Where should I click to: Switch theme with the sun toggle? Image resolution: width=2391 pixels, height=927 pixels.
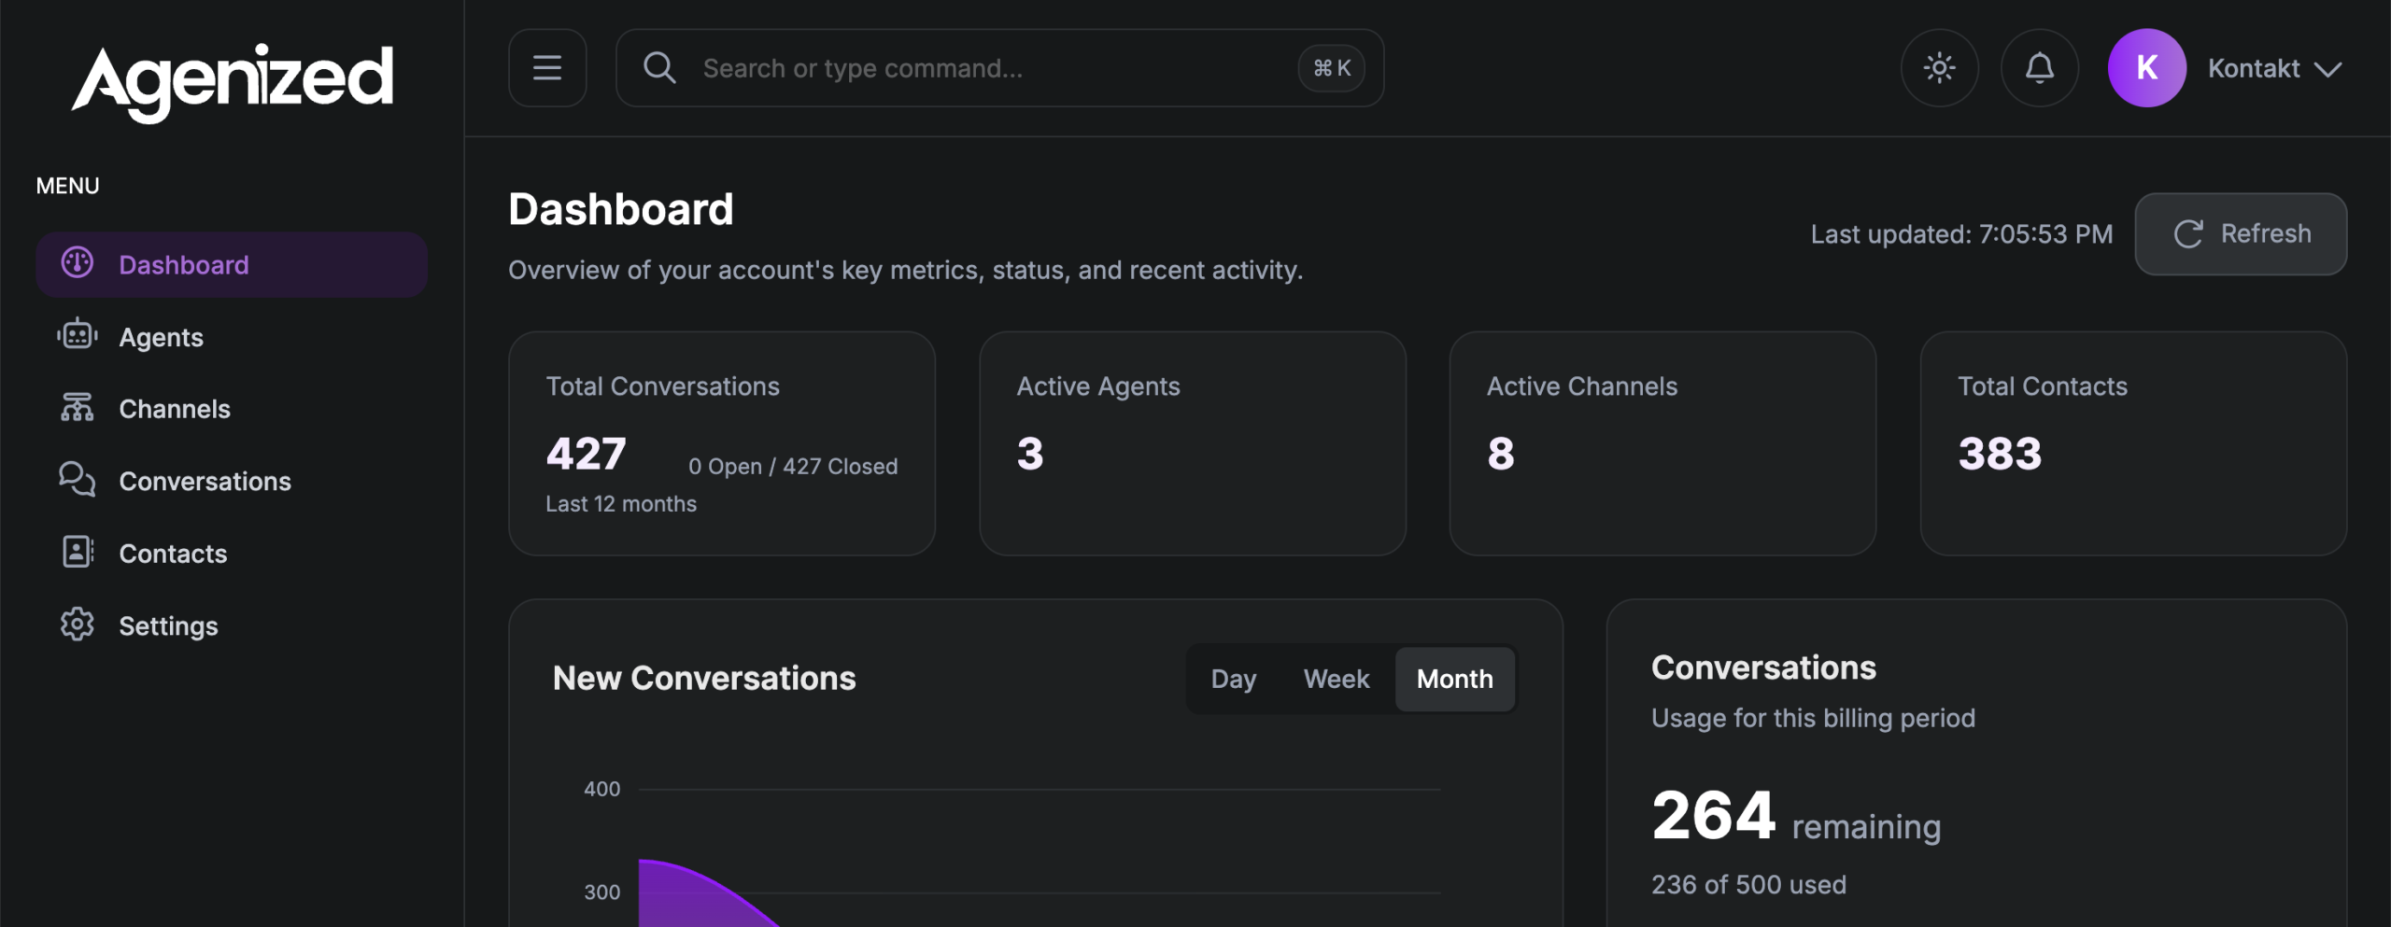pos(1939,68)
